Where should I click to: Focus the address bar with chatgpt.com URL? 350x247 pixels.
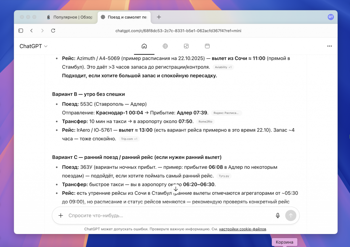point(178,31)
